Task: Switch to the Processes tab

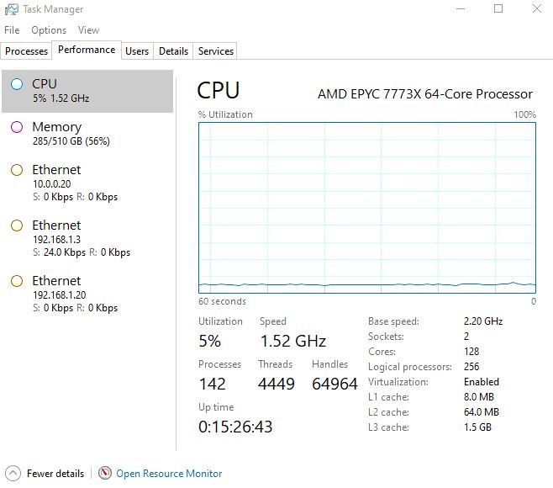Action: click(27, 51)
